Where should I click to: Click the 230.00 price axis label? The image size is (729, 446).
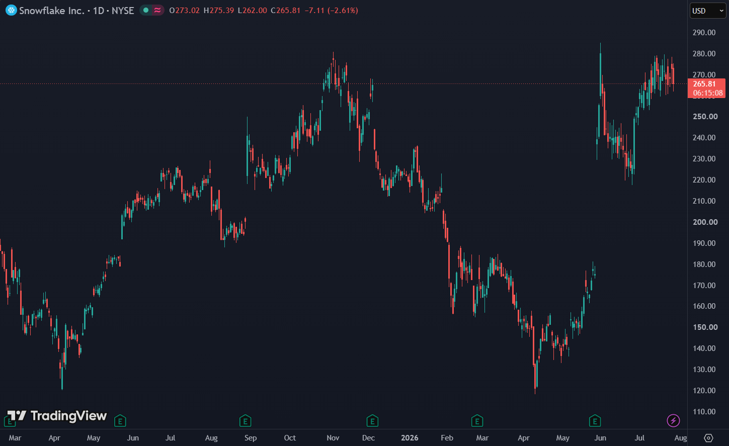click(704, 159)
